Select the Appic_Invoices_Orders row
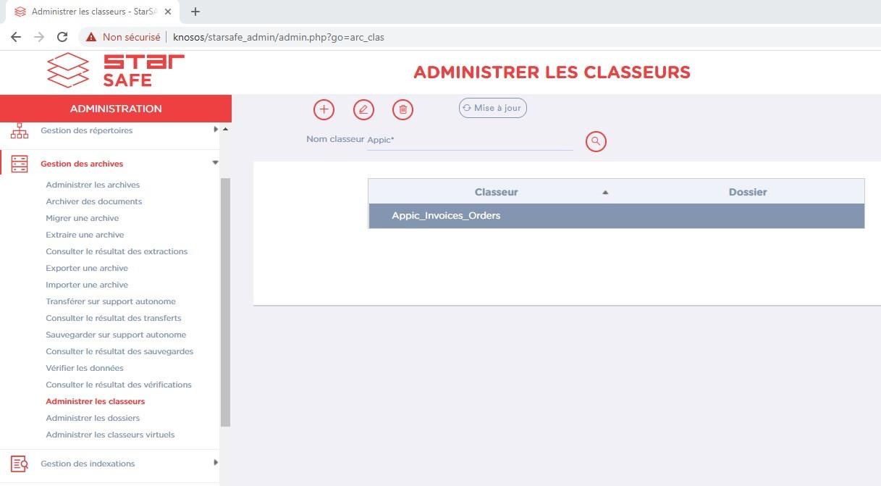This screenshot has width=881, height=486. [x=446, y=216]
